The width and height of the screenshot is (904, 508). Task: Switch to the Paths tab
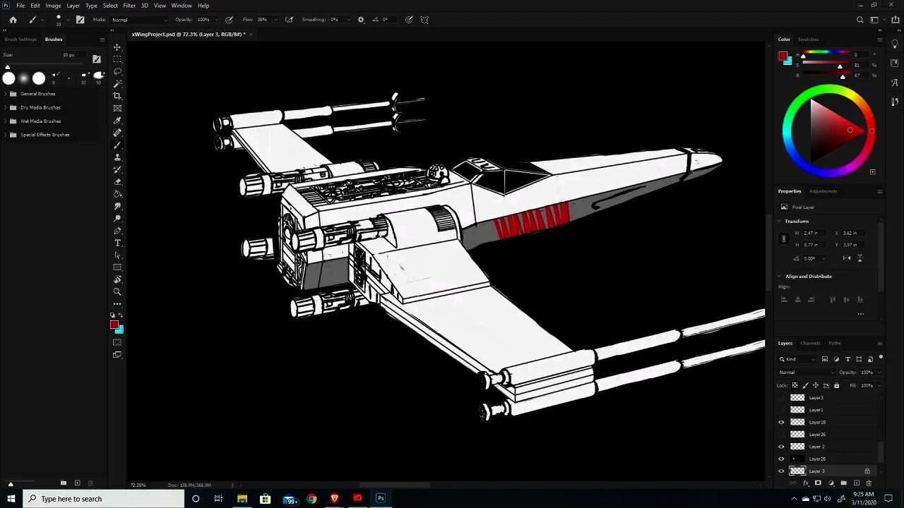(x=835, y=344)
